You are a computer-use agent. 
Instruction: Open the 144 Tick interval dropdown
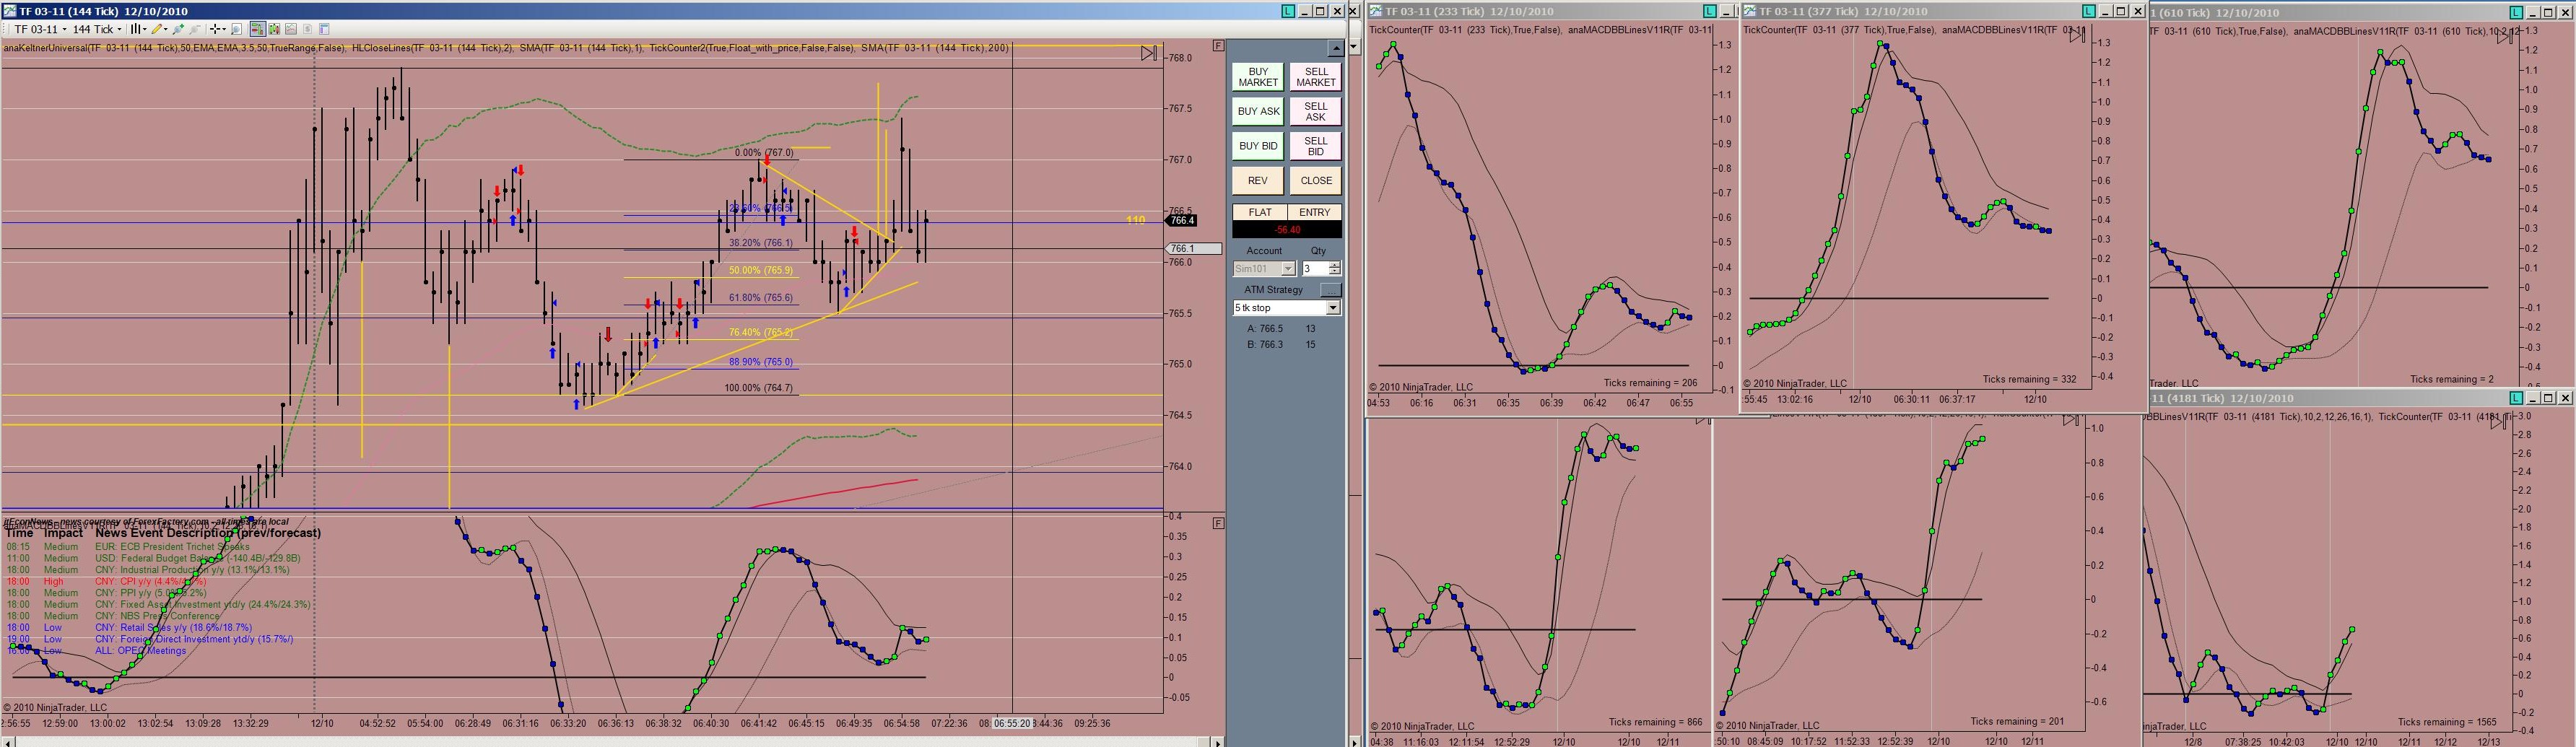[98, 29]
